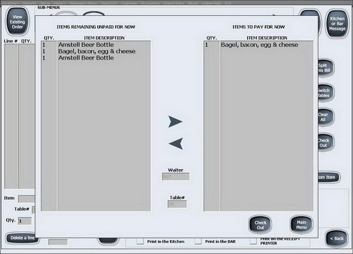The image size is (353, 254).
Task: Enable Print in the BAR checkbox
Action: pos(198,241)
